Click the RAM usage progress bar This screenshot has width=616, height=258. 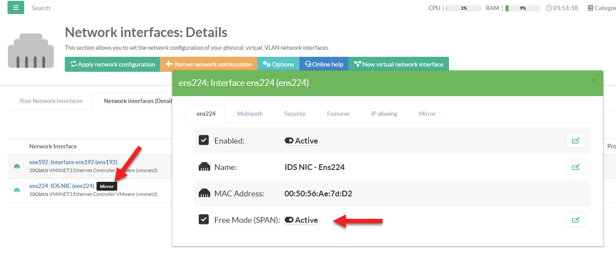[x=523, y=8]
